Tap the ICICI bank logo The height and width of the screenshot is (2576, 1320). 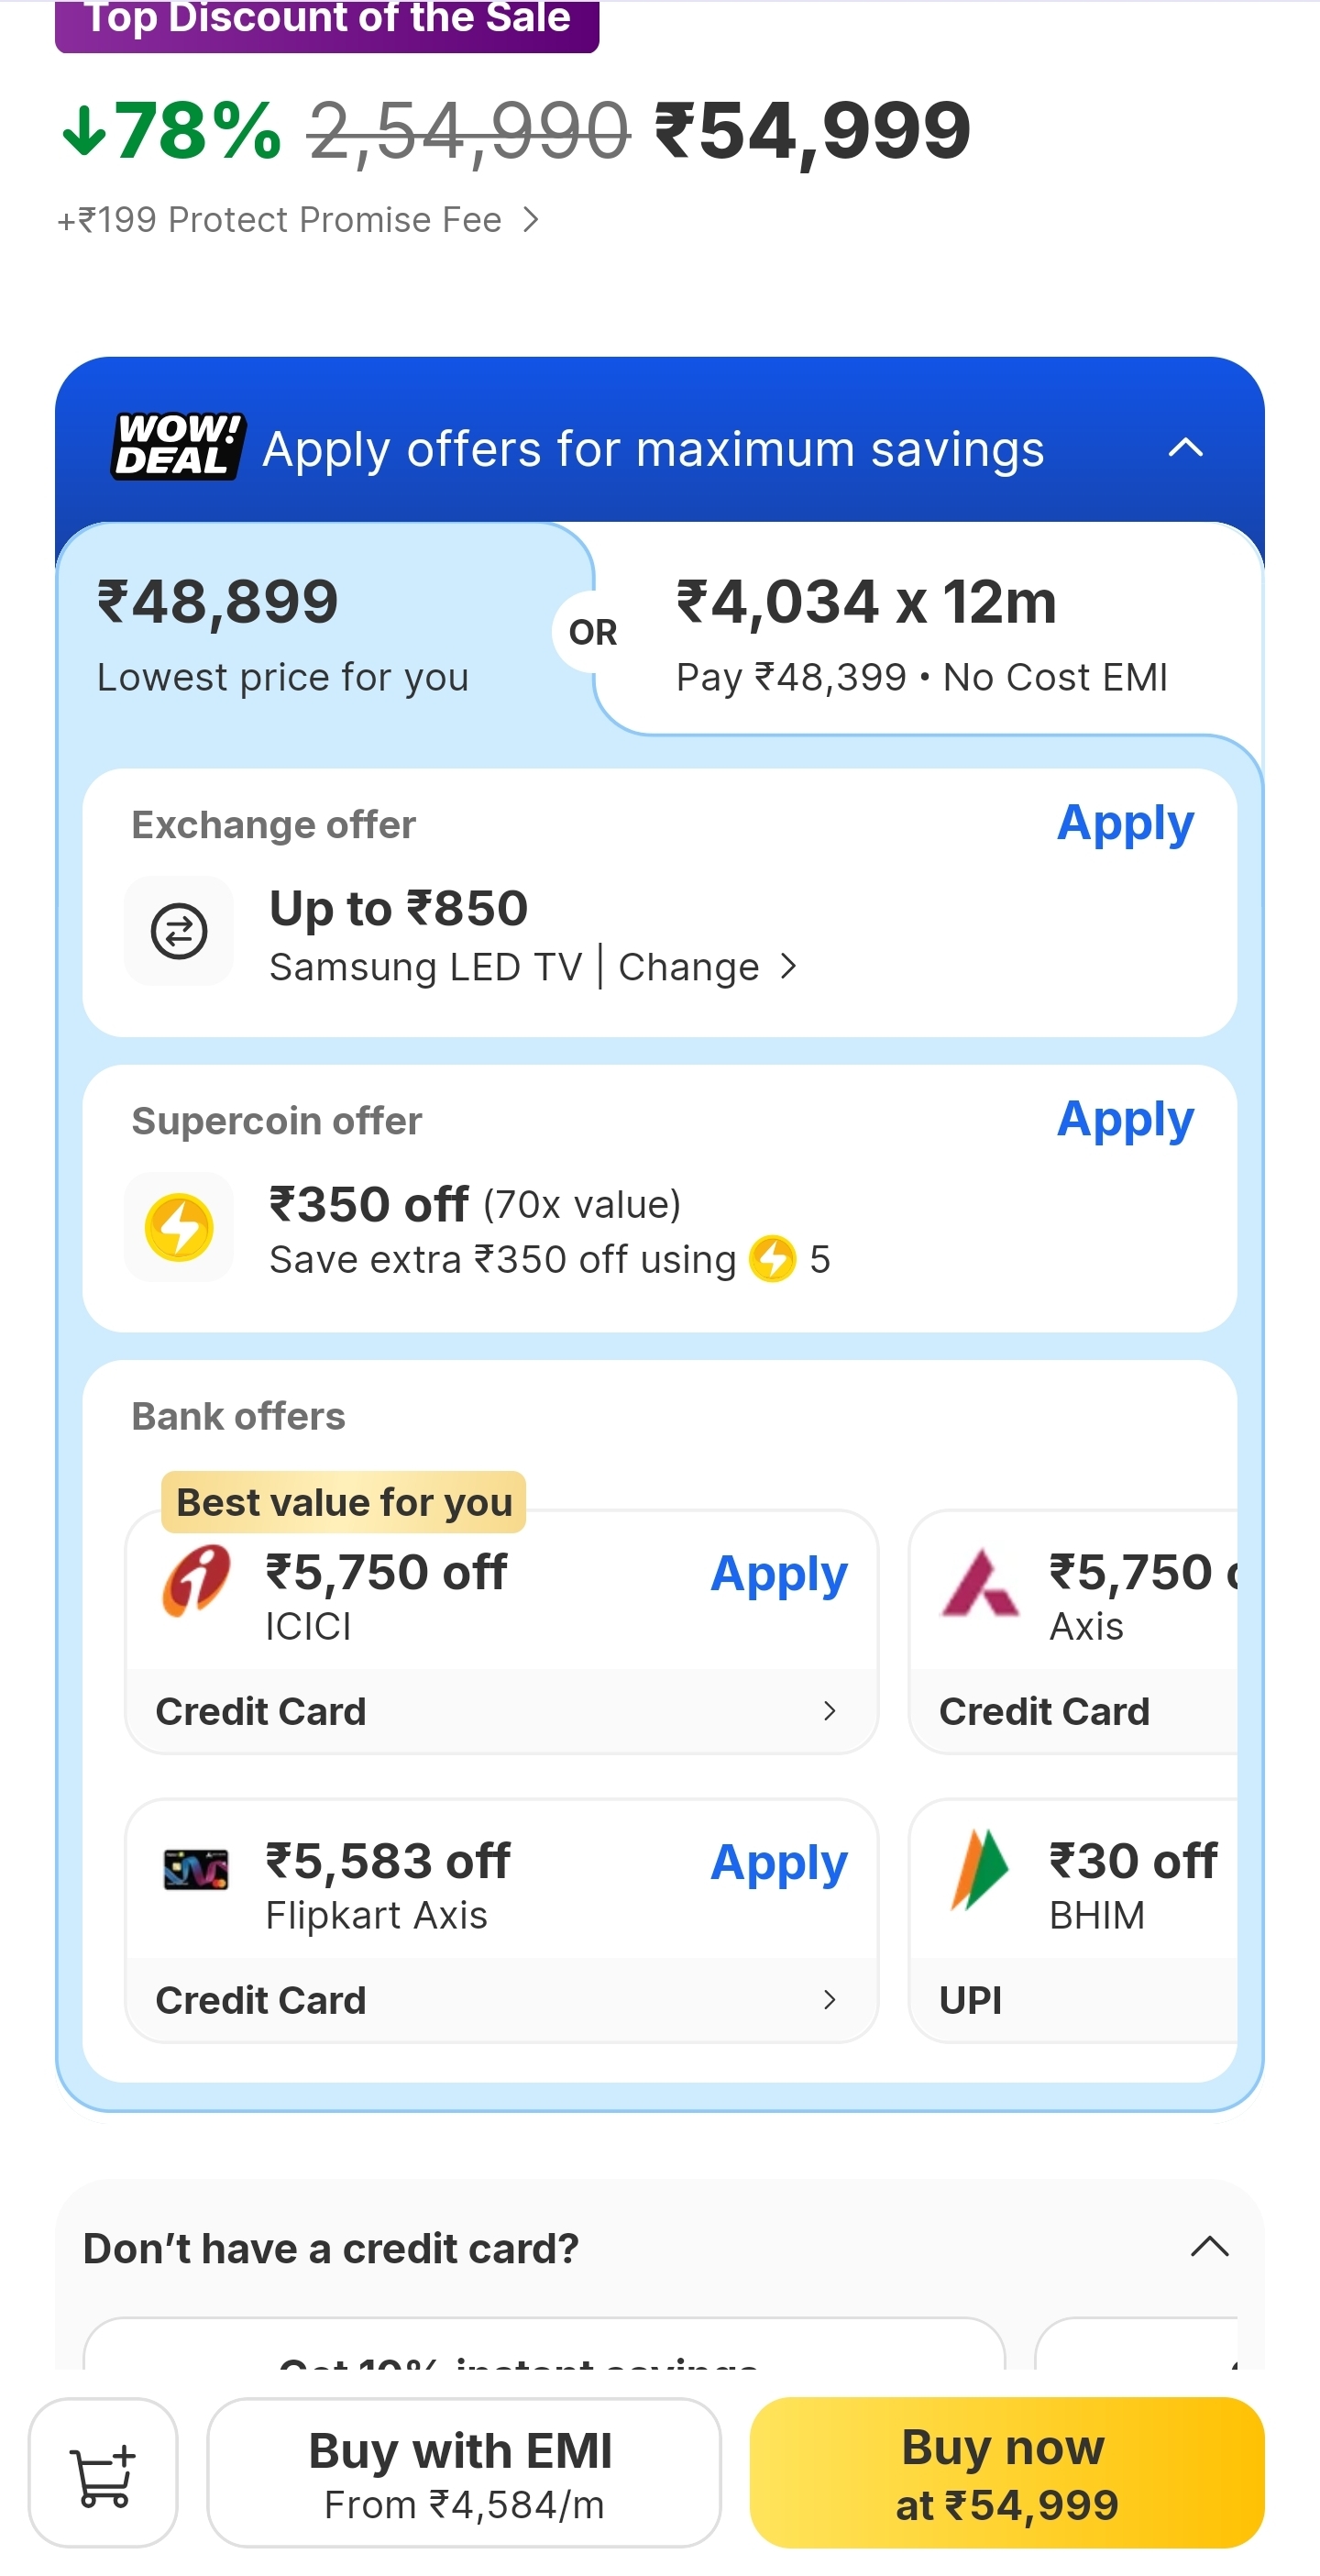pyautogui.click(x=196, y=1580)
